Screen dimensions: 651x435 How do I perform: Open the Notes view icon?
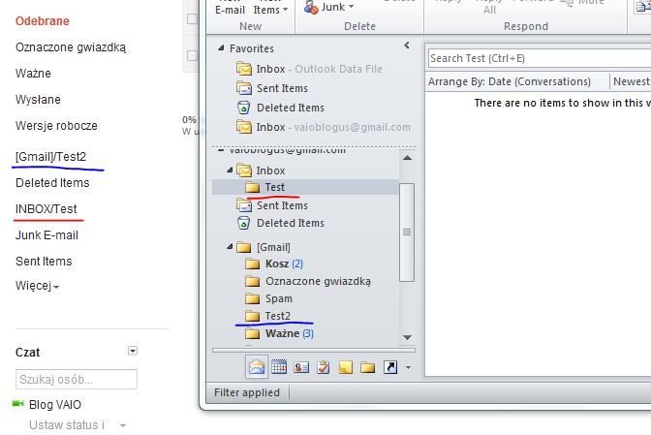[x=345, y=367]
